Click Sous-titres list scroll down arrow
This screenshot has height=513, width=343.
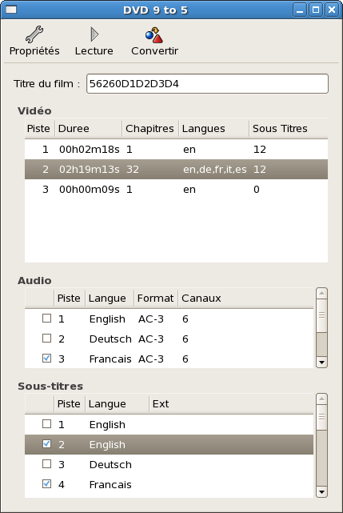tap(321, 491)
